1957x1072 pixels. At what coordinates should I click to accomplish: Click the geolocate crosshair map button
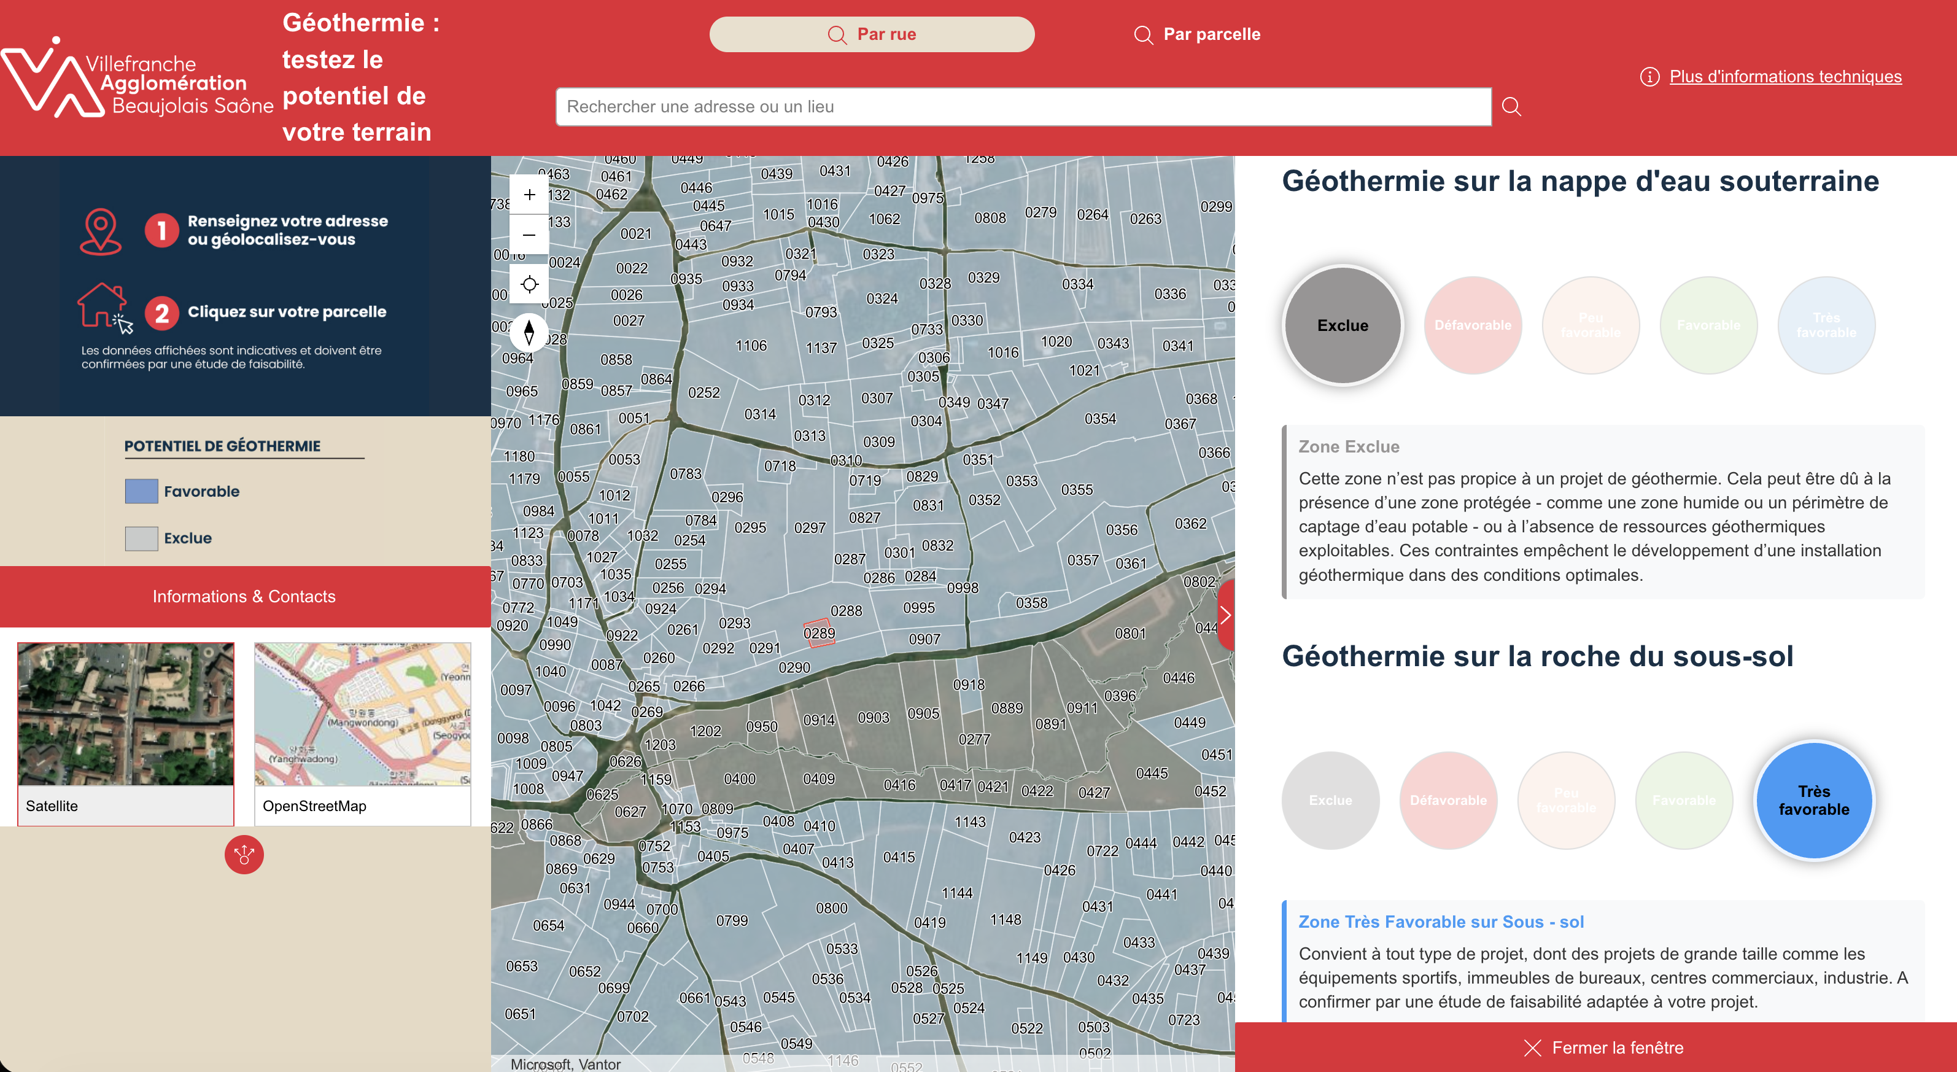[530, 284]
